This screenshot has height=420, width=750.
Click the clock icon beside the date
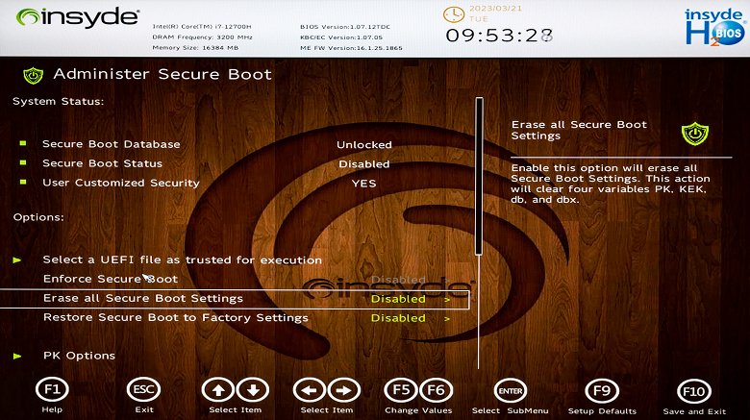pyautogui.click(x=454, y=14)
